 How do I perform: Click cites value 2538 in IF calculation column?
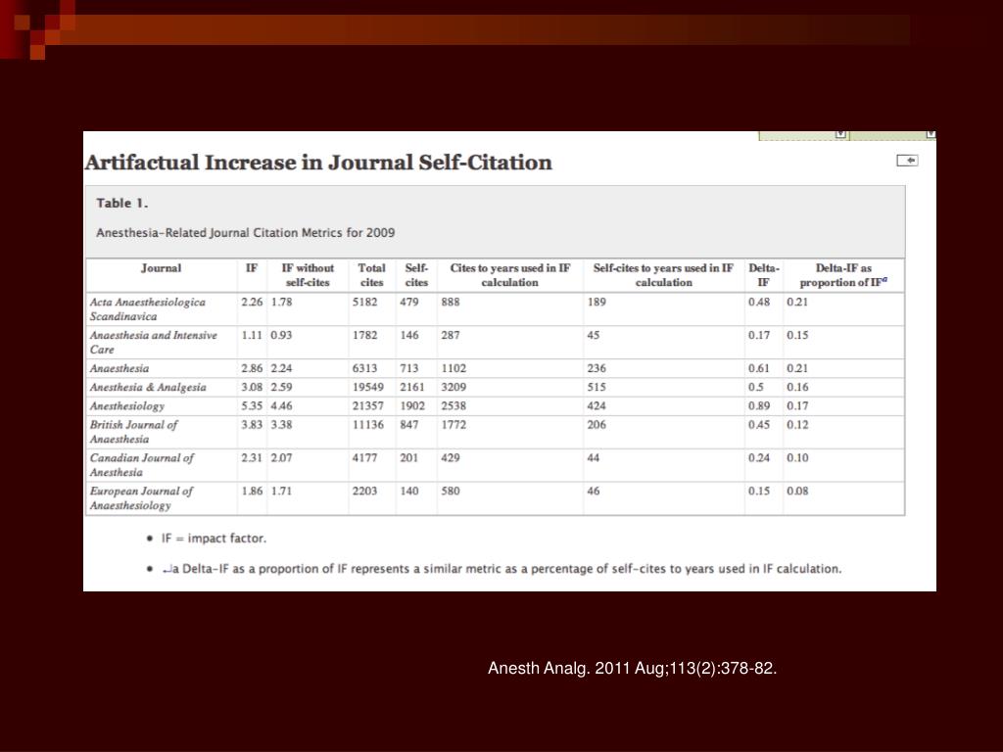[x=454, y=406]
